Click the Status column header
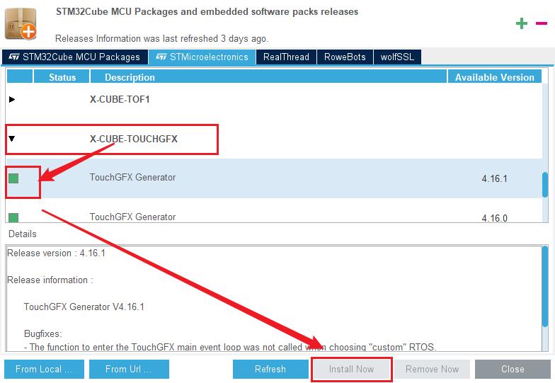This screenshot has height=383, width=555. pyautogui.click(x=62, y=76)
